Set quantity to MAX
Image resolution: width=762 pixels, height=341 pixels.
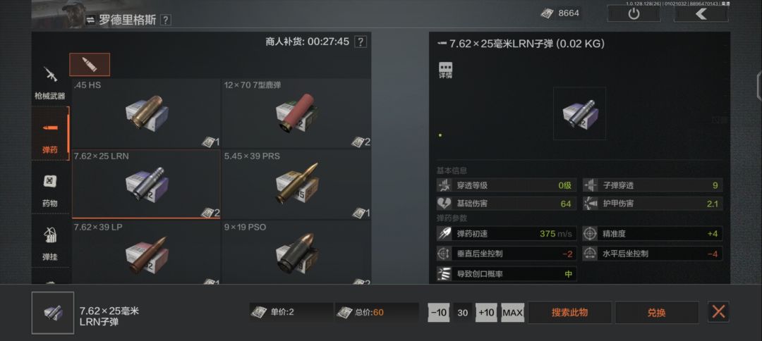pos(513,312)
